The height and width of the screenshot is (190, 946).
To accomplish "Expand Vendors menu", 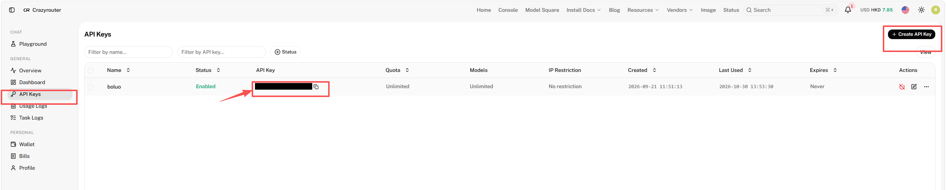I will (680, 10).
